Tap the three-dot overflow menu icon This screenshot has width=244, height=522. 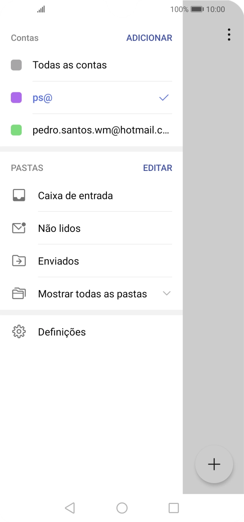pyautogui.click(x=229, y=35)
